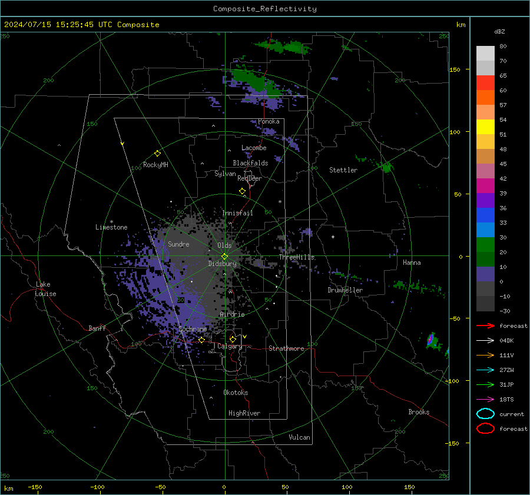530x495 pixels.
Task: Select the dark grey -10 dBZ swatch
Action: (485, 303)
